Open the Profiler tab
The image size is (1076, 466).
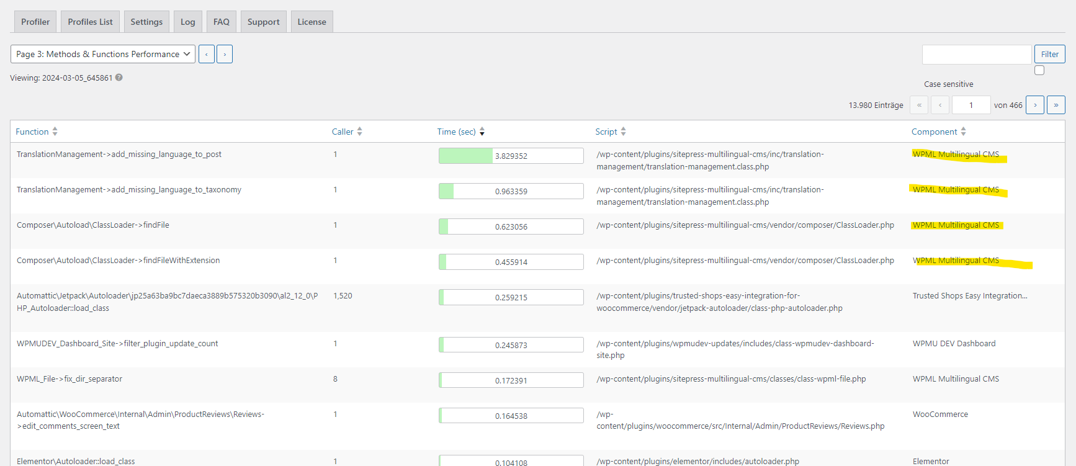coord(35,22)
